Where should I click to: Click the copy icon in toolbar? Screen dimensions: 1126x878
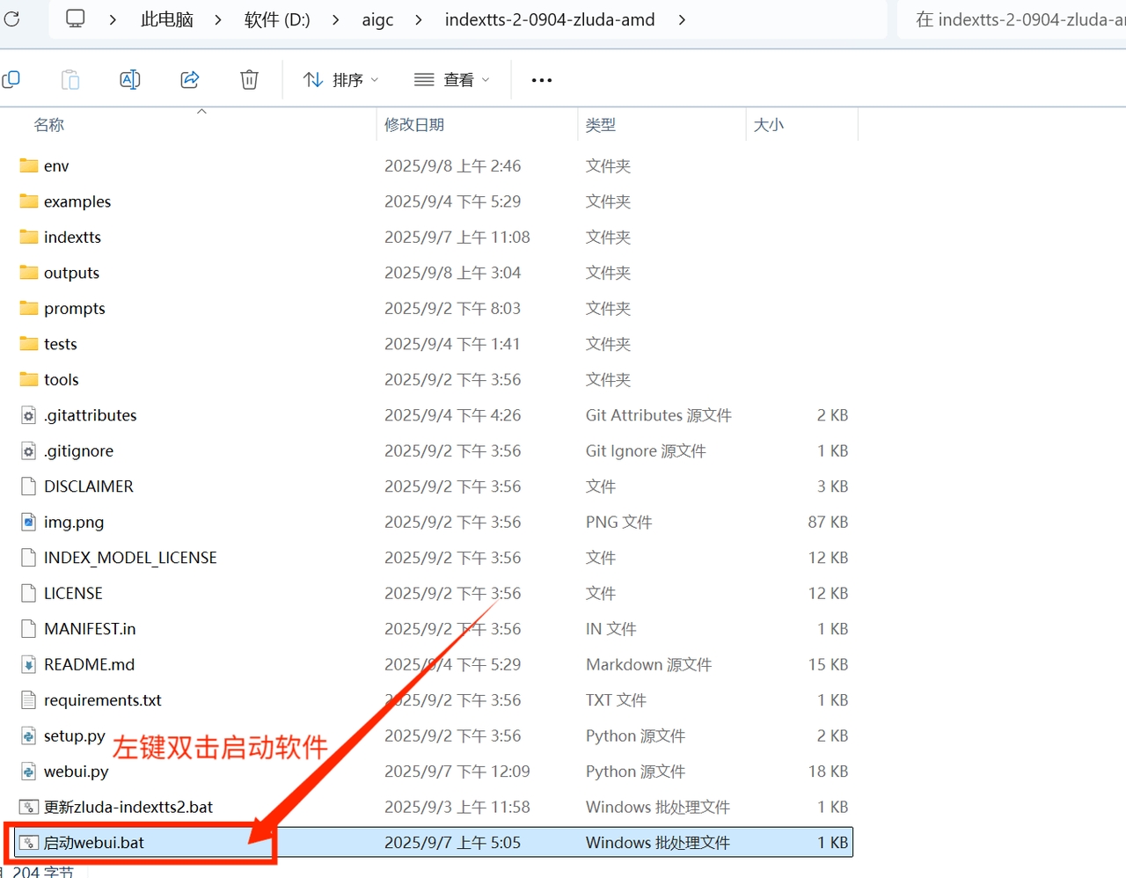[x=11, y=80]
